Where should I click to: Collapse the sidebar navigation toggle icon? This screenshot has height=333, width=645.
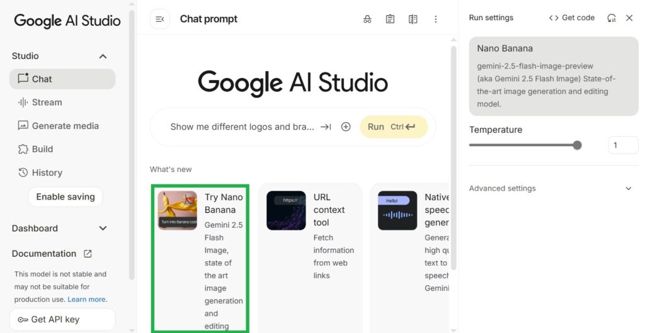coord(160,19)
